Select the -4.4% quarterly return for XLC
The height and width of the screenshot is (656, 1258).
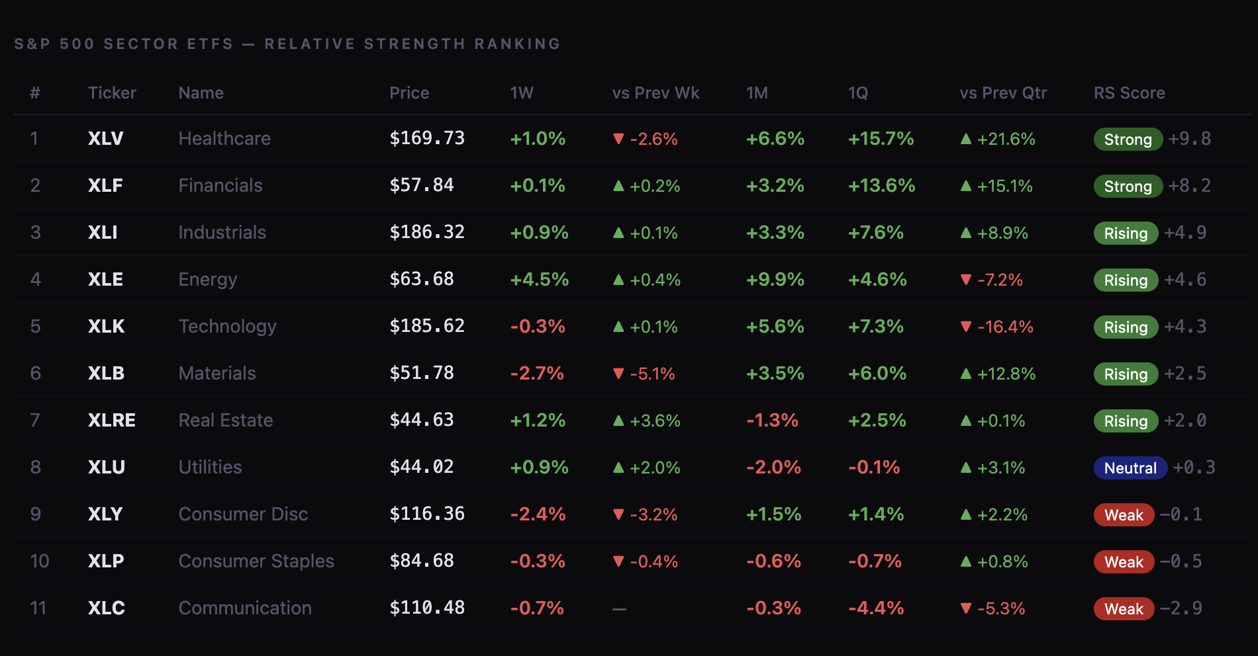click(x=876, y=608)
